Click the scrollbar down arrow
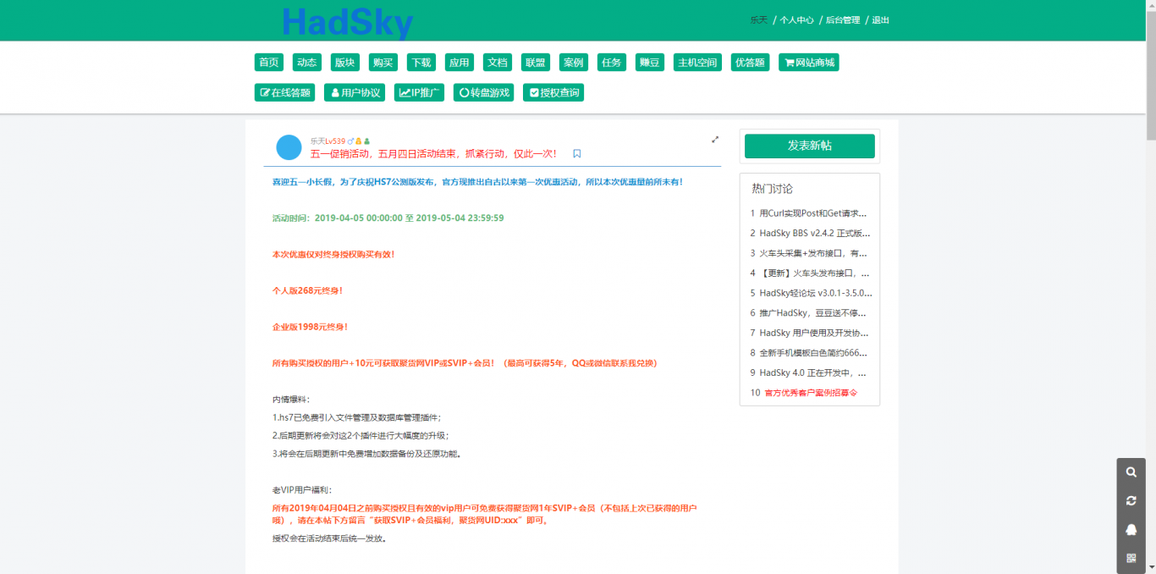The width and height of the screenshot is (1156, 574). click(1150, 567)
